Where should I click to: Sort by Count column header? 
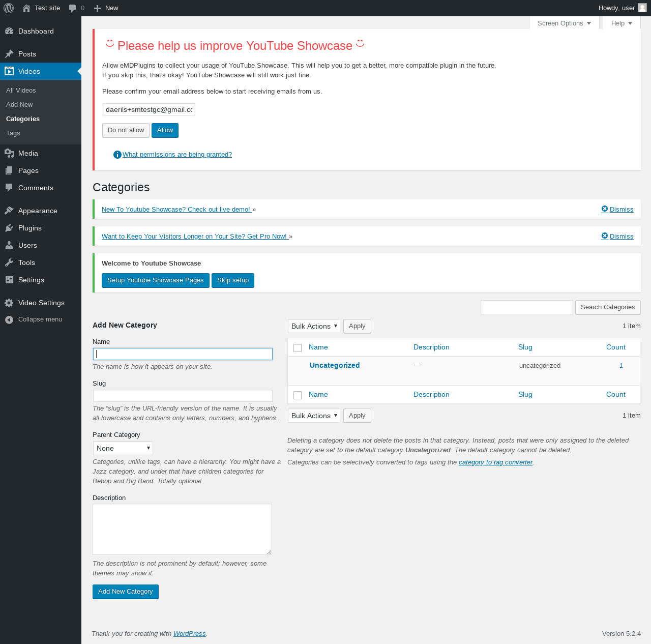coord(616,347)
